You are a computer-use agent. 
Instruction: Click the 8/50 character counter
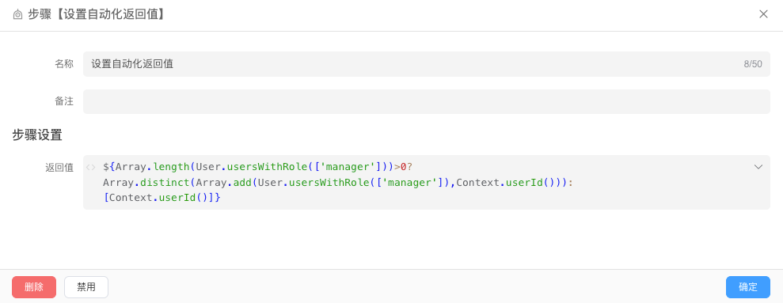pyautogui.click(x=753, y=64)
